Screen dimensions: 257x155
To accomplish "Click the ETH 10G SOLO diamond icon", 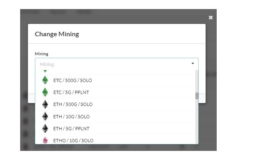I will click(x=45, y=117).
